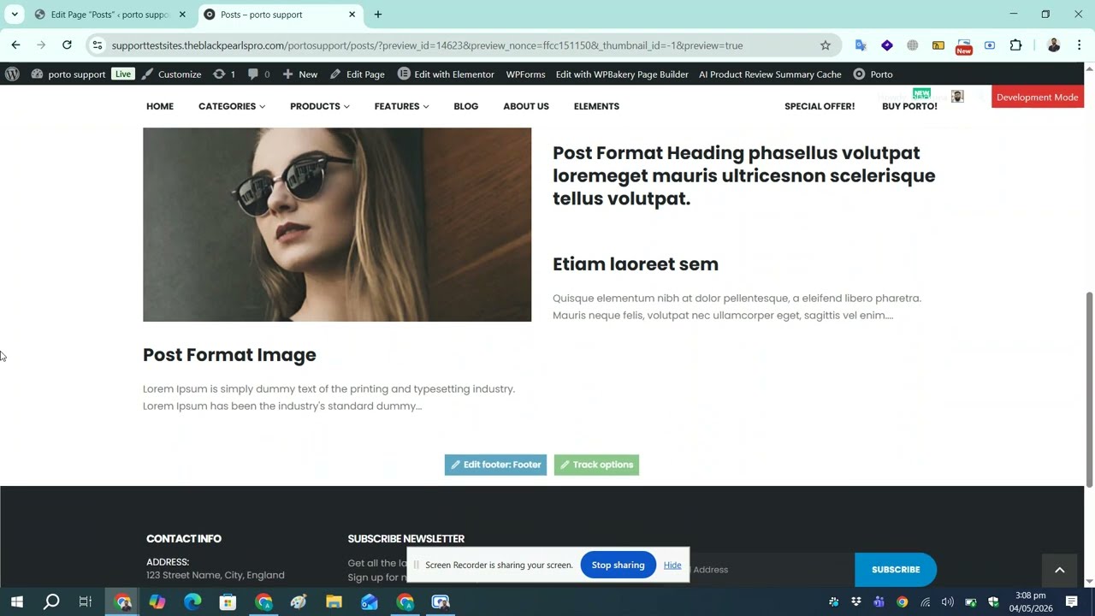Click the newsletter email address field
The height and width of the screenshot is (616, 1095).
pos(770,570)
